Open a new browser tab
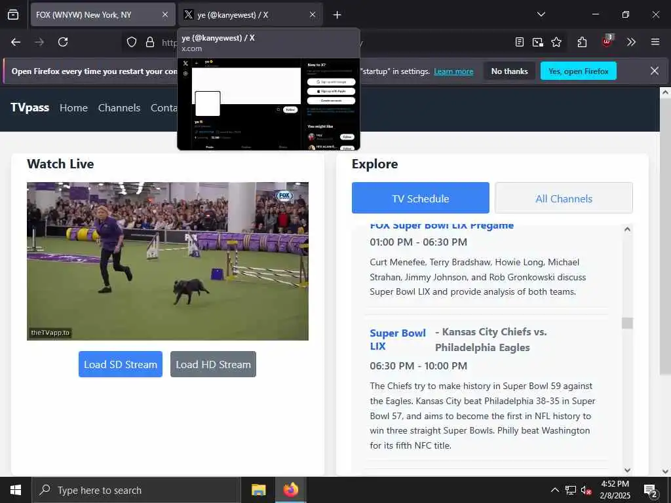The width and height of the screenshot is (671, 503). pyautogui.click(x=337, y=15)
